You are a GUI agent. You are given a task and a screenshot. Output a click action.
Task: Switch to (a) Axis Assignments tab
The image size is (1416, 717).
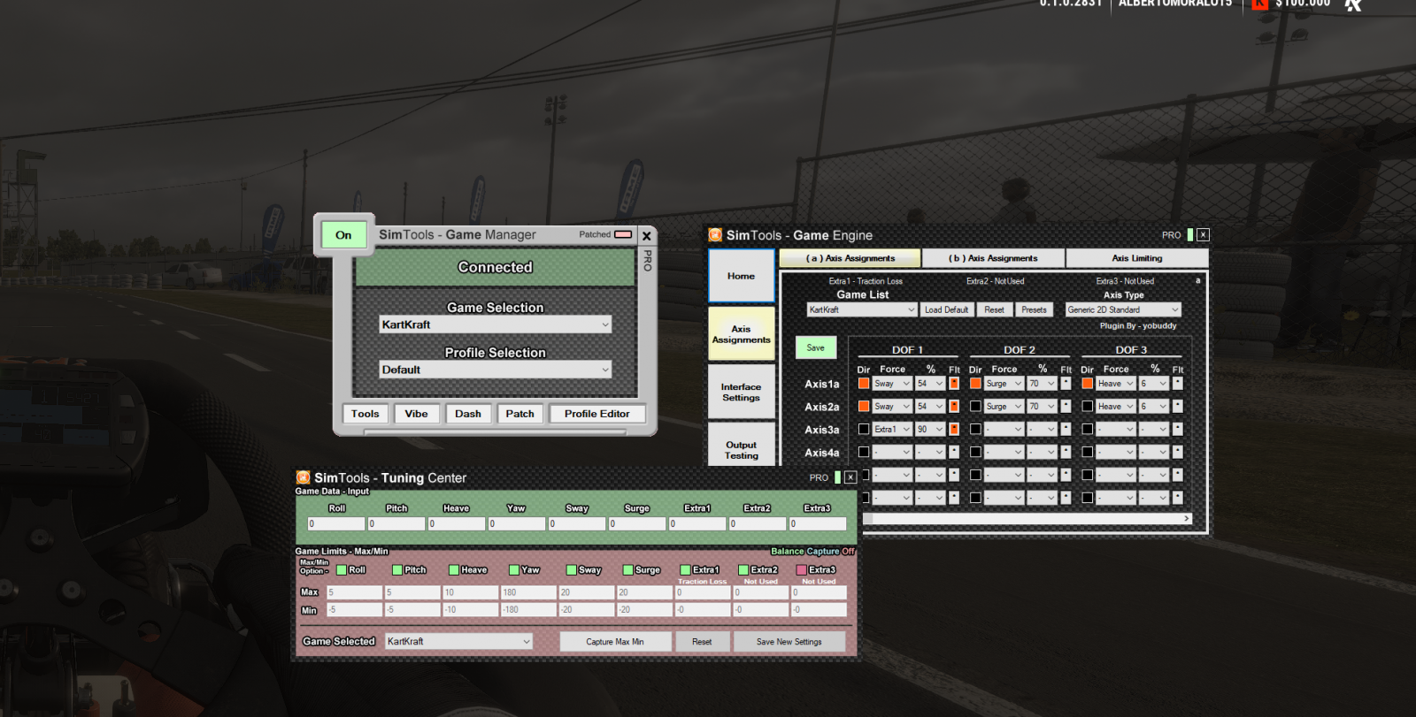point(850,258)
